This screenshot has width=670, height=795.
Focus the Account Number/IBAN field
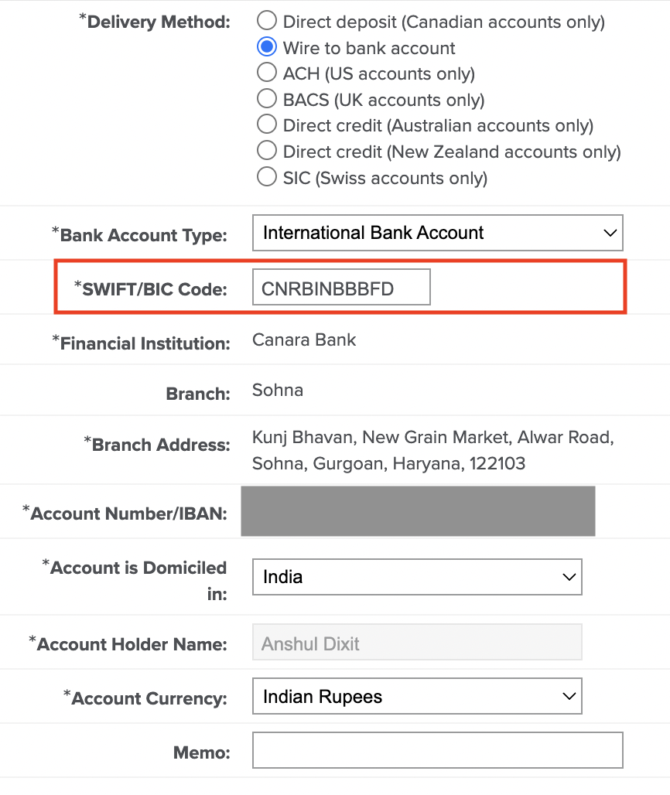[418, 511]
